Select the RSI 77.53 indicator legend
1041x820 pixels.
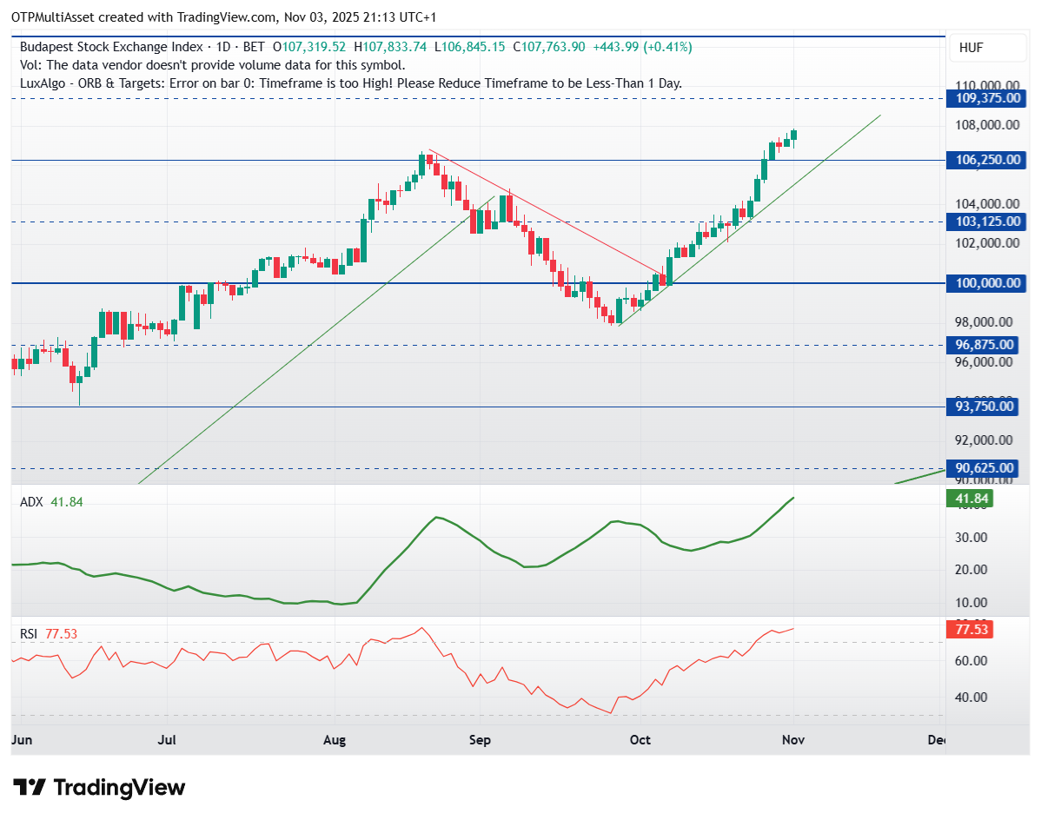click(49, 634)
